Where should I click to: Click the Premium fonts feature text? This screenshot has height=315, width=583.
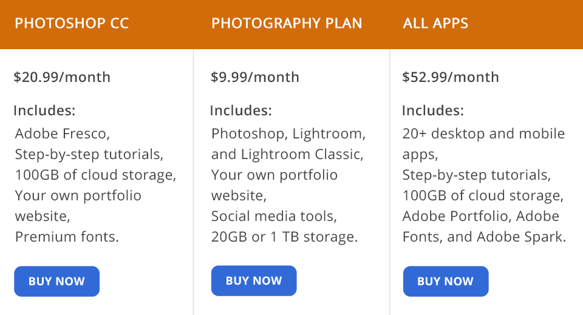pos(67,237)
